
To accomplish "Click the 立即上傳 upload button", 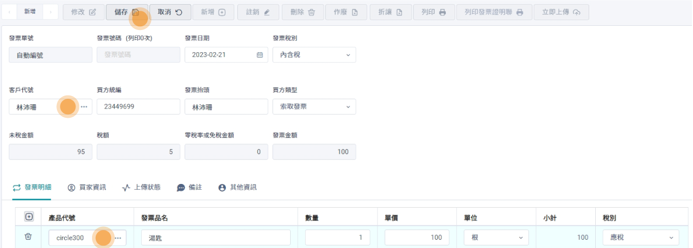I will pyautogui.click(x=561, y=12).
